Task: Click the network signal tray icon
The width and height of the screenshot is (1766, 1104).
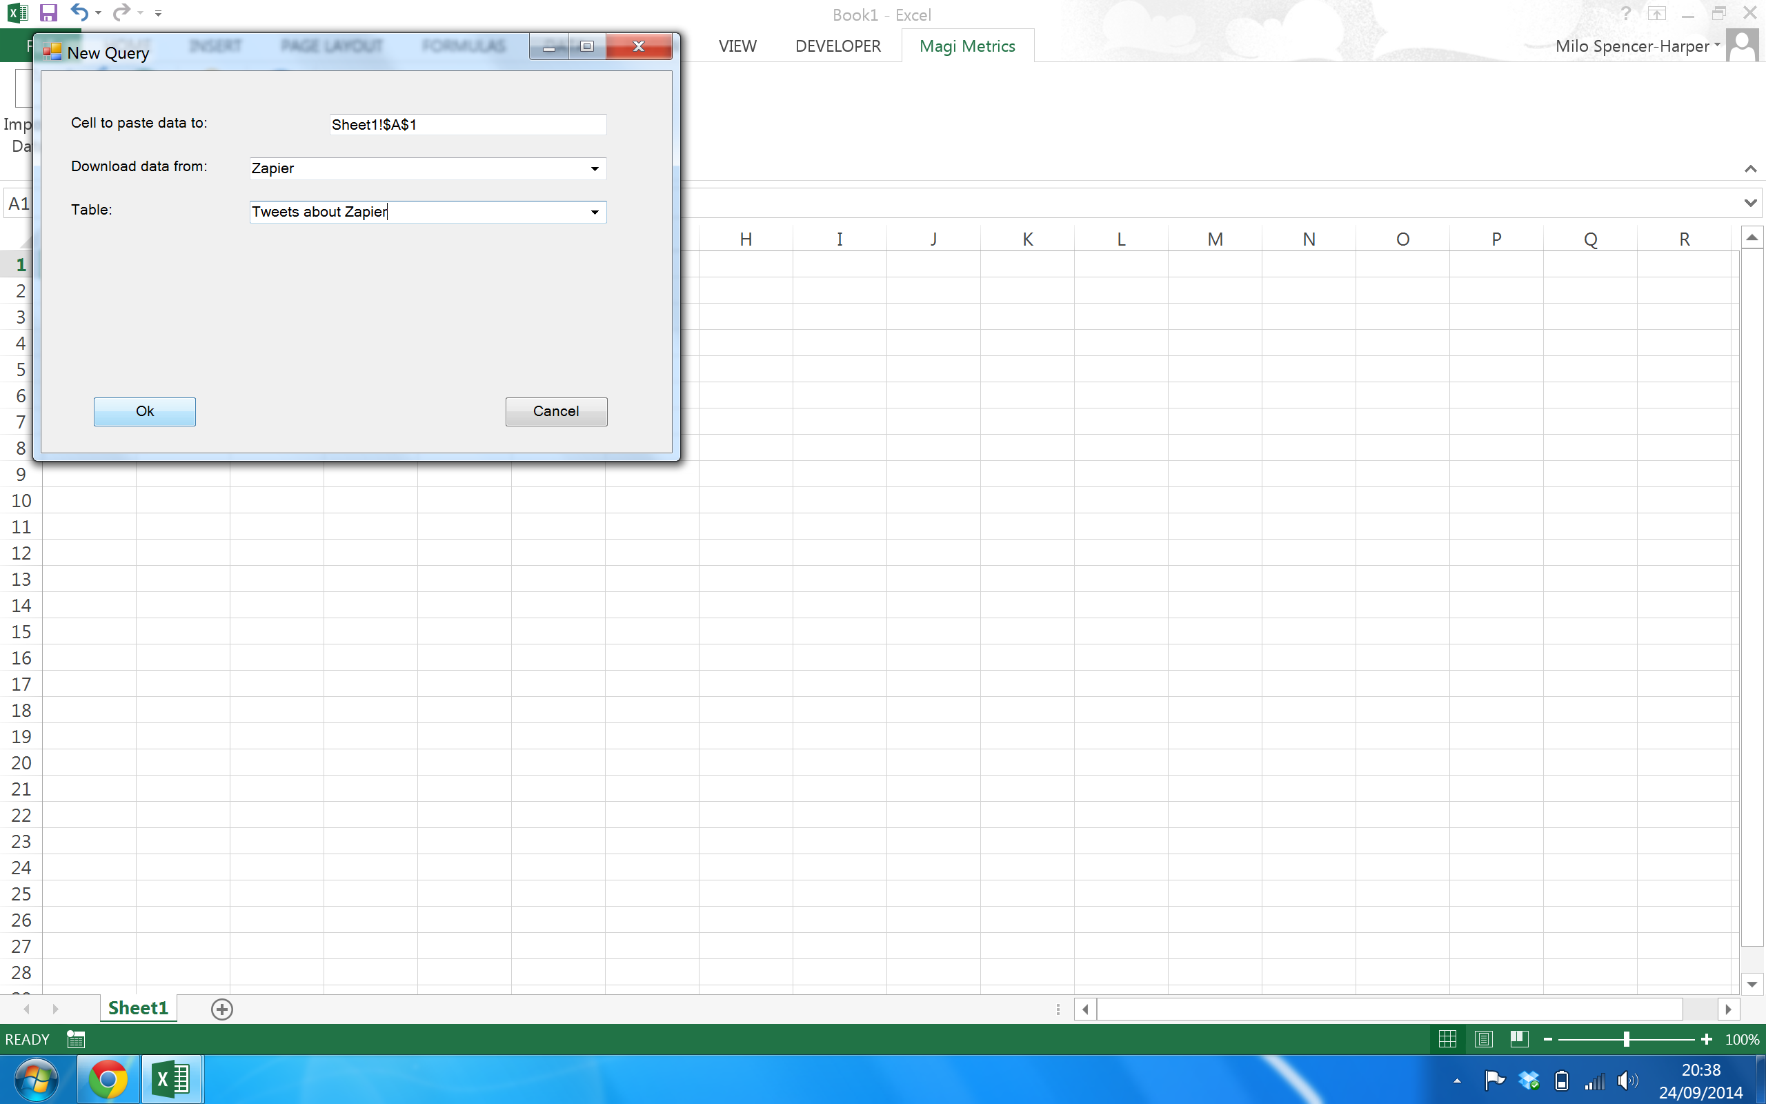Action: tap(1594, 1081)
